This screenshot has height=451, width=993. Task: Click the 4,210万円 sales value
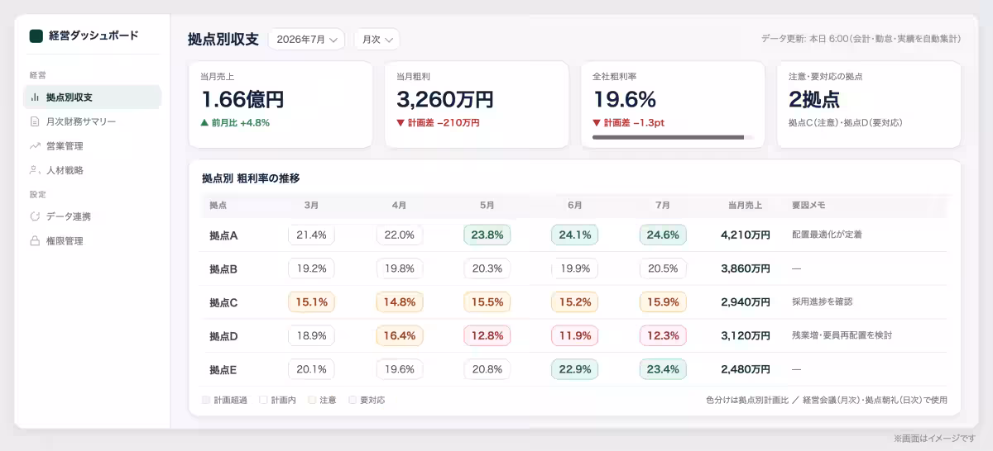[x=746, y=235]
